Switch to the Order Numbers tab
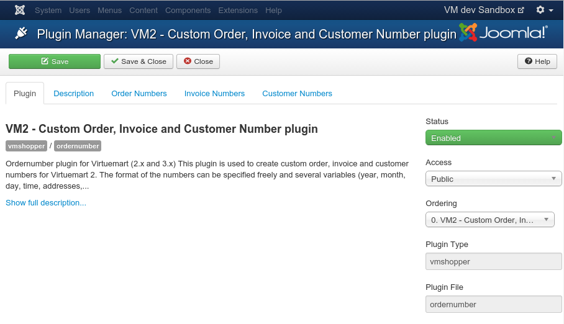 pos(139,94)
